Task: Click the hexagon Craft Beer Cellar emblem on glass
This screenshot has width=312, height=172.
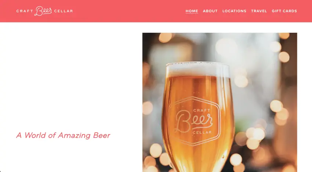Action: [195, 121]
